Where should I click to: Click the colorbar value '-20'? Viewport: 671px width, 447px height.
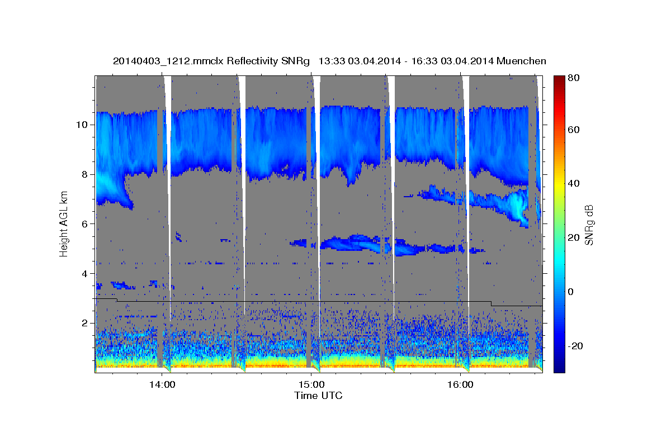575,346
